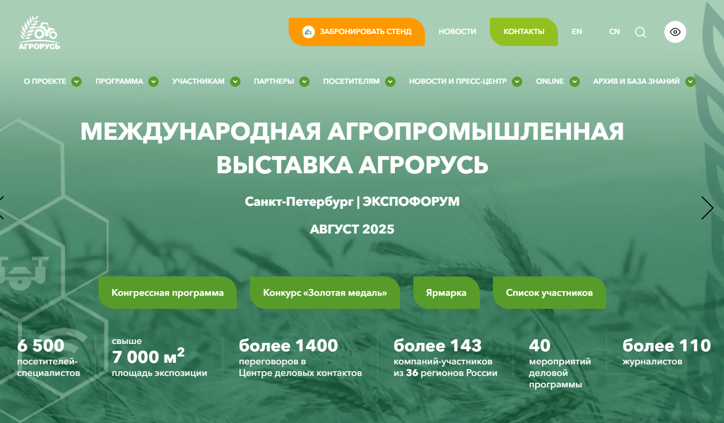This screenshot has width=724, height=423.
Task: Expand the Программа chevron
Action: (153, 82)
